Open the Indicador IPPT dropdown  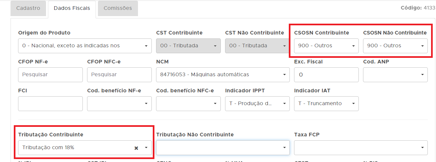click(257, 104)
